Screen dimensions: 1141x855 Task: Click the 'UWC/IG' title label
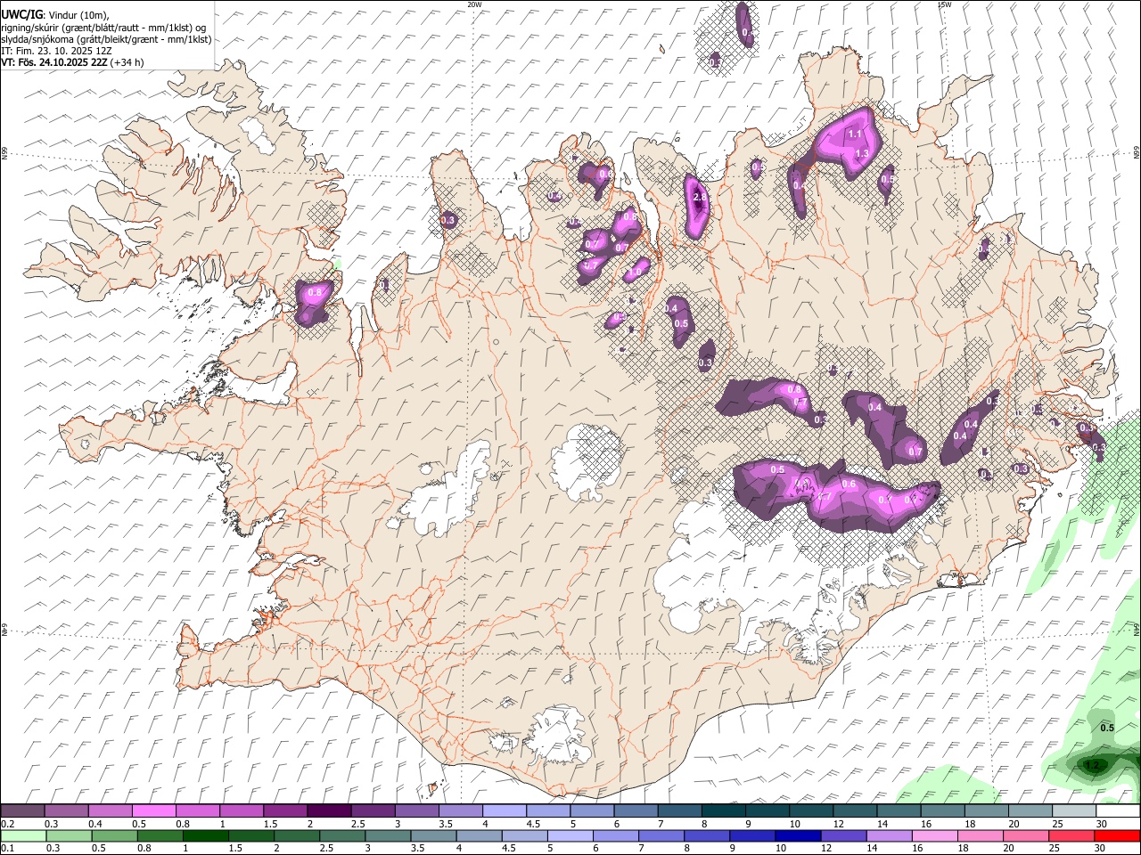coord(21,14)
